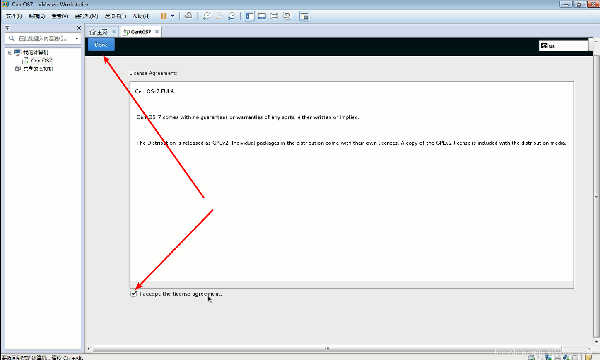This screenshot has height=360, width=600.
Task: Toggle the thumbnail bar view icon
Action: (262, 16)
